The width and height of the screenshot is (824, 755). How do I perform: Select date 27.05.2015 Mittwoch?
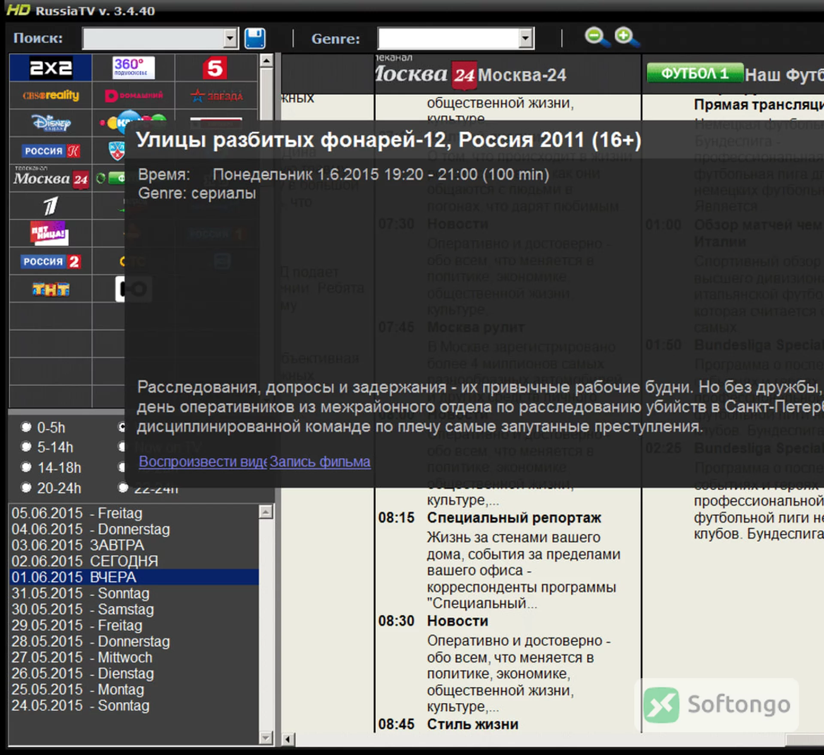(x=134, y=657)
